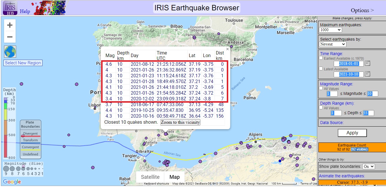
Task: Select the 2020-12-02 earthquake row
Action: [x=165, y=99]
